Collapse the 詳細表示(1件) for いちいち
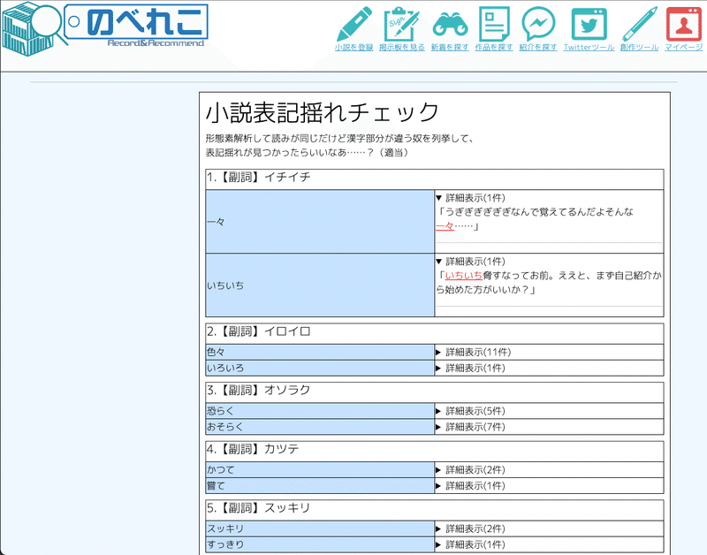 coord(470,262)
